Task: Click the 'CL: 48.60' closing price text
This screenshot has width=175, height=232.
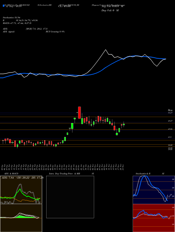Action: [64, 7]
